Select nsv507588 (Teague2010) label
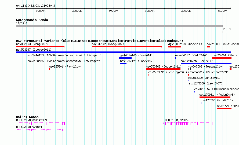Screen dimensions: 239x145 205,66
